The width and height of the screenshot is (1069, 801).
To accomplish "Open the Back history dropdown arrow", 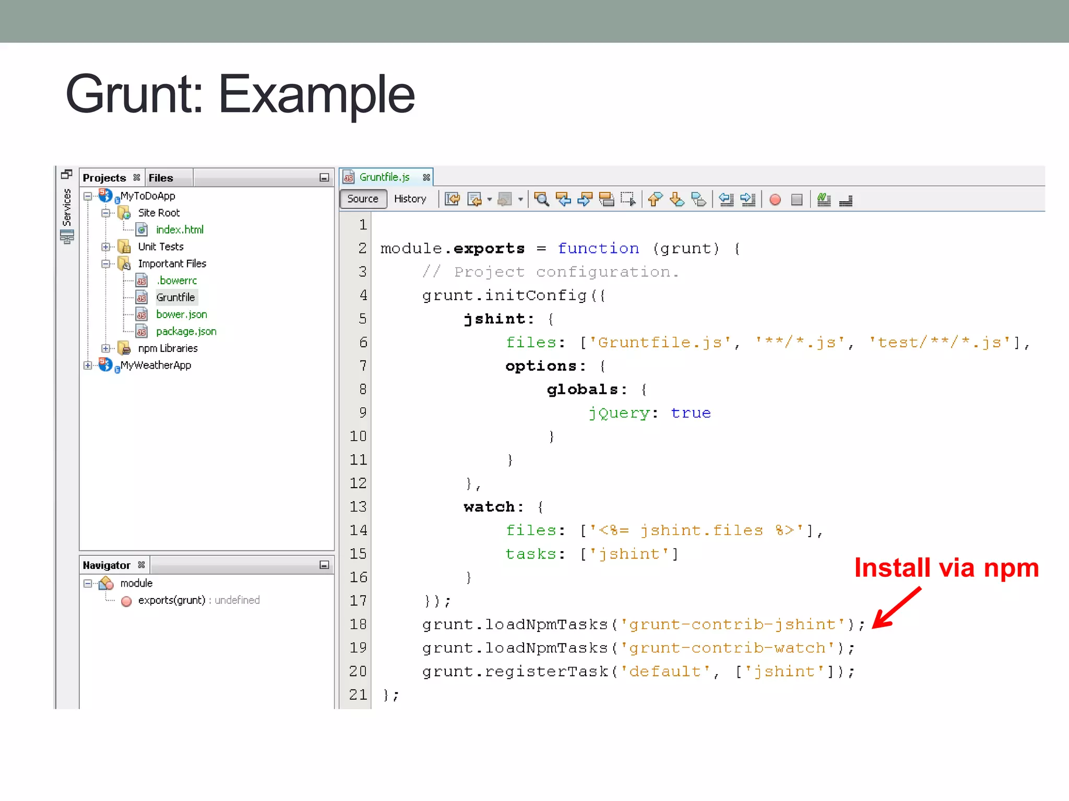I will [490, 200].
